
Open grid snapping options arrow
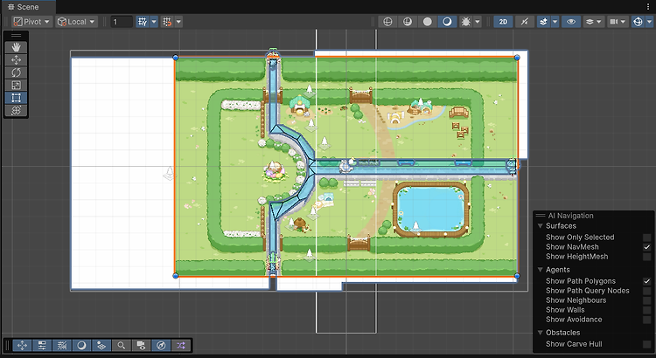click(178, 22)
